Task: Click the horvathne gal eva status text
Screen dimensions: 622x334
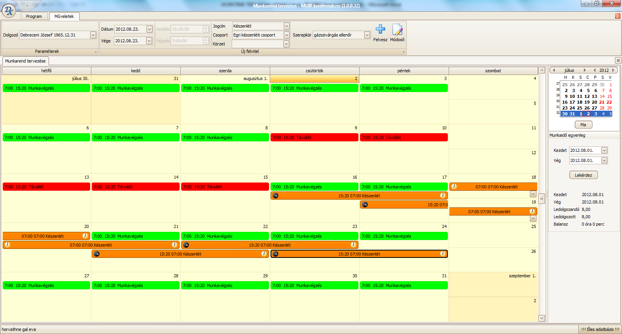Action: click(x=19, y=329)
